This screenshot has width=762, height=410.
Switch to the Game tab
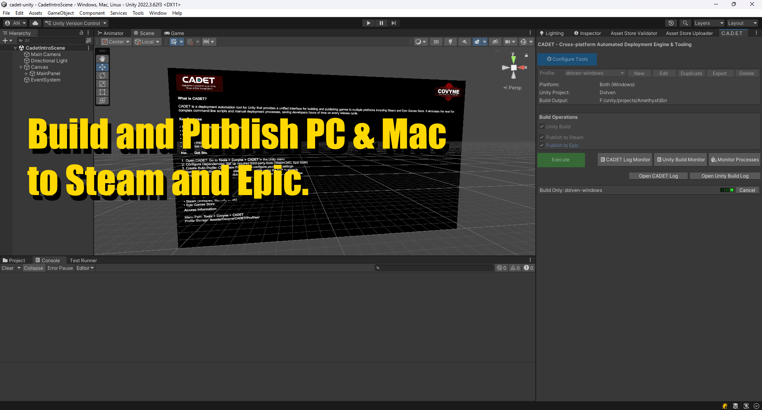coord(174,33)
